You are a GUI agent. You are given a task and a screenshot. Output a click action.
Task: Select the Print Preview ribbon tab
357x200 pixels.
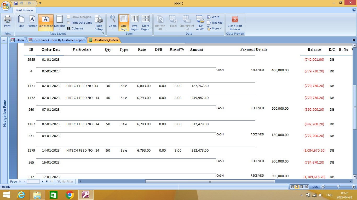[x=24, y=10]
